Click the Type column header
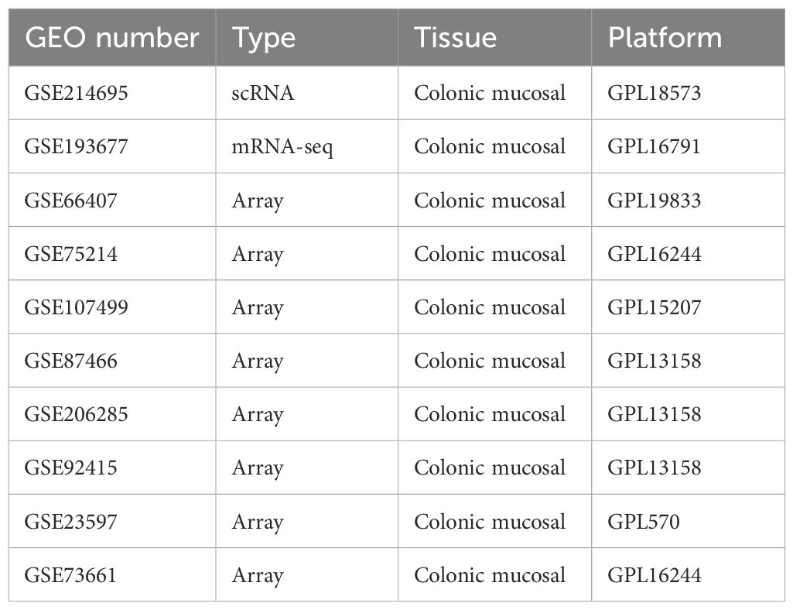This screenshot has height=610, width=793. tap(265, 37)
